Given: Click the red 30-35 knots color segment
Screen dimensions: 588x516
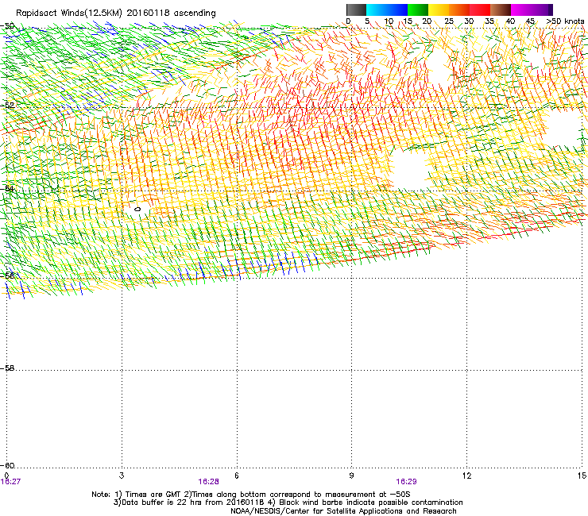Looking at the screenshot, I should [x=480, y=10].
